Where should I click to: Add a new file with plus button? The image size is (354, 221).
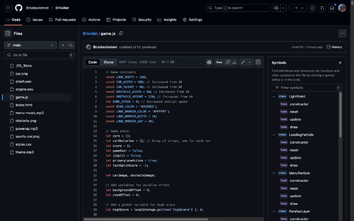tap(63, 45)
